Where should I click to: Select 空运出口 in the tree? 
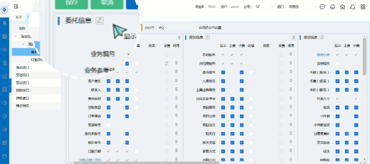tap(22, 75)
